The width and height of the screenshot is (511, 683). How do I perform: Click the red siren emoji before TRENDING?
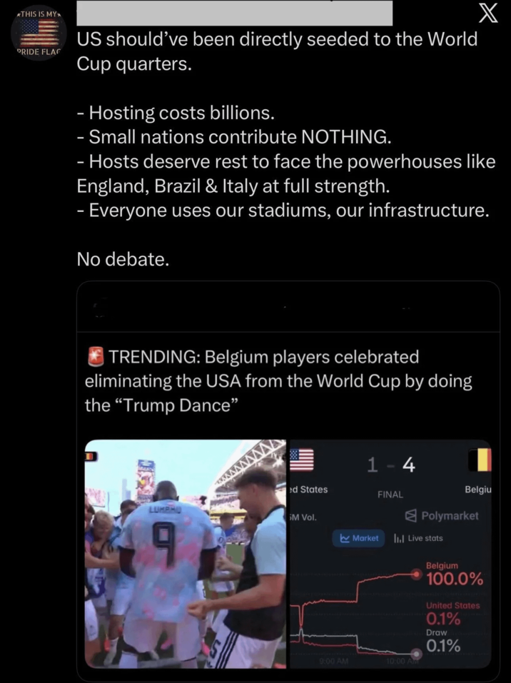(96, 357)
